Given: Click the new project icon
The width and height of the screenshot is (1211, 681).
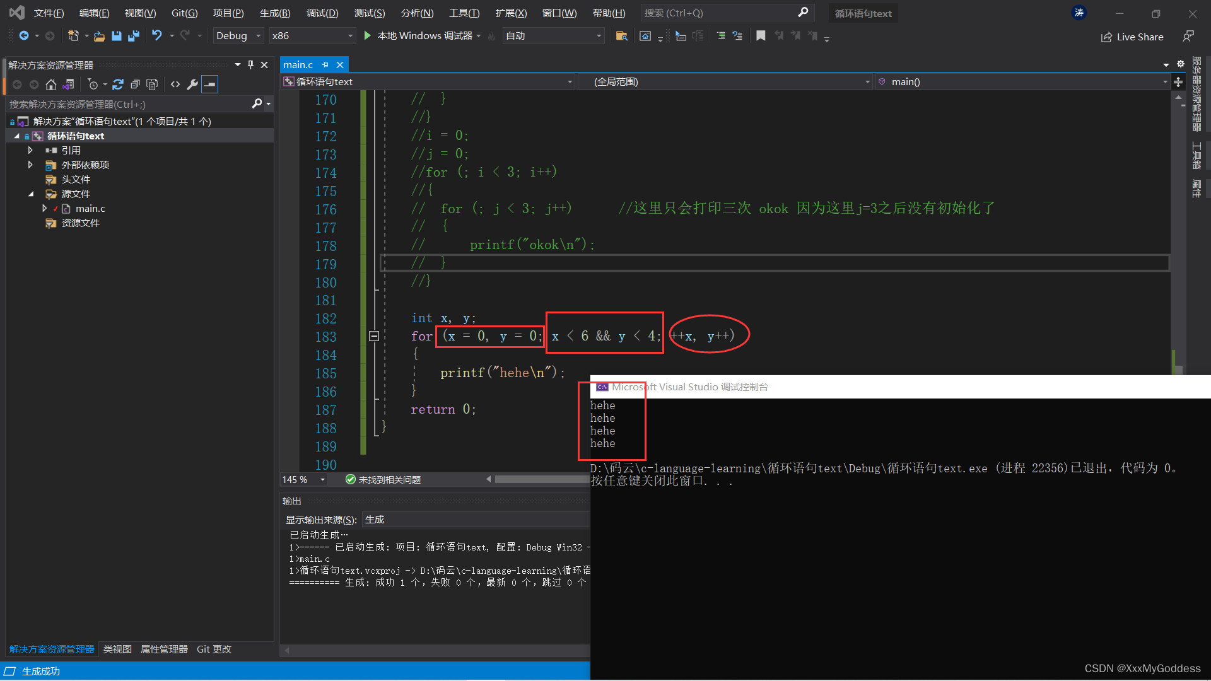Looking at the screenshot, I should coord(73,36).
